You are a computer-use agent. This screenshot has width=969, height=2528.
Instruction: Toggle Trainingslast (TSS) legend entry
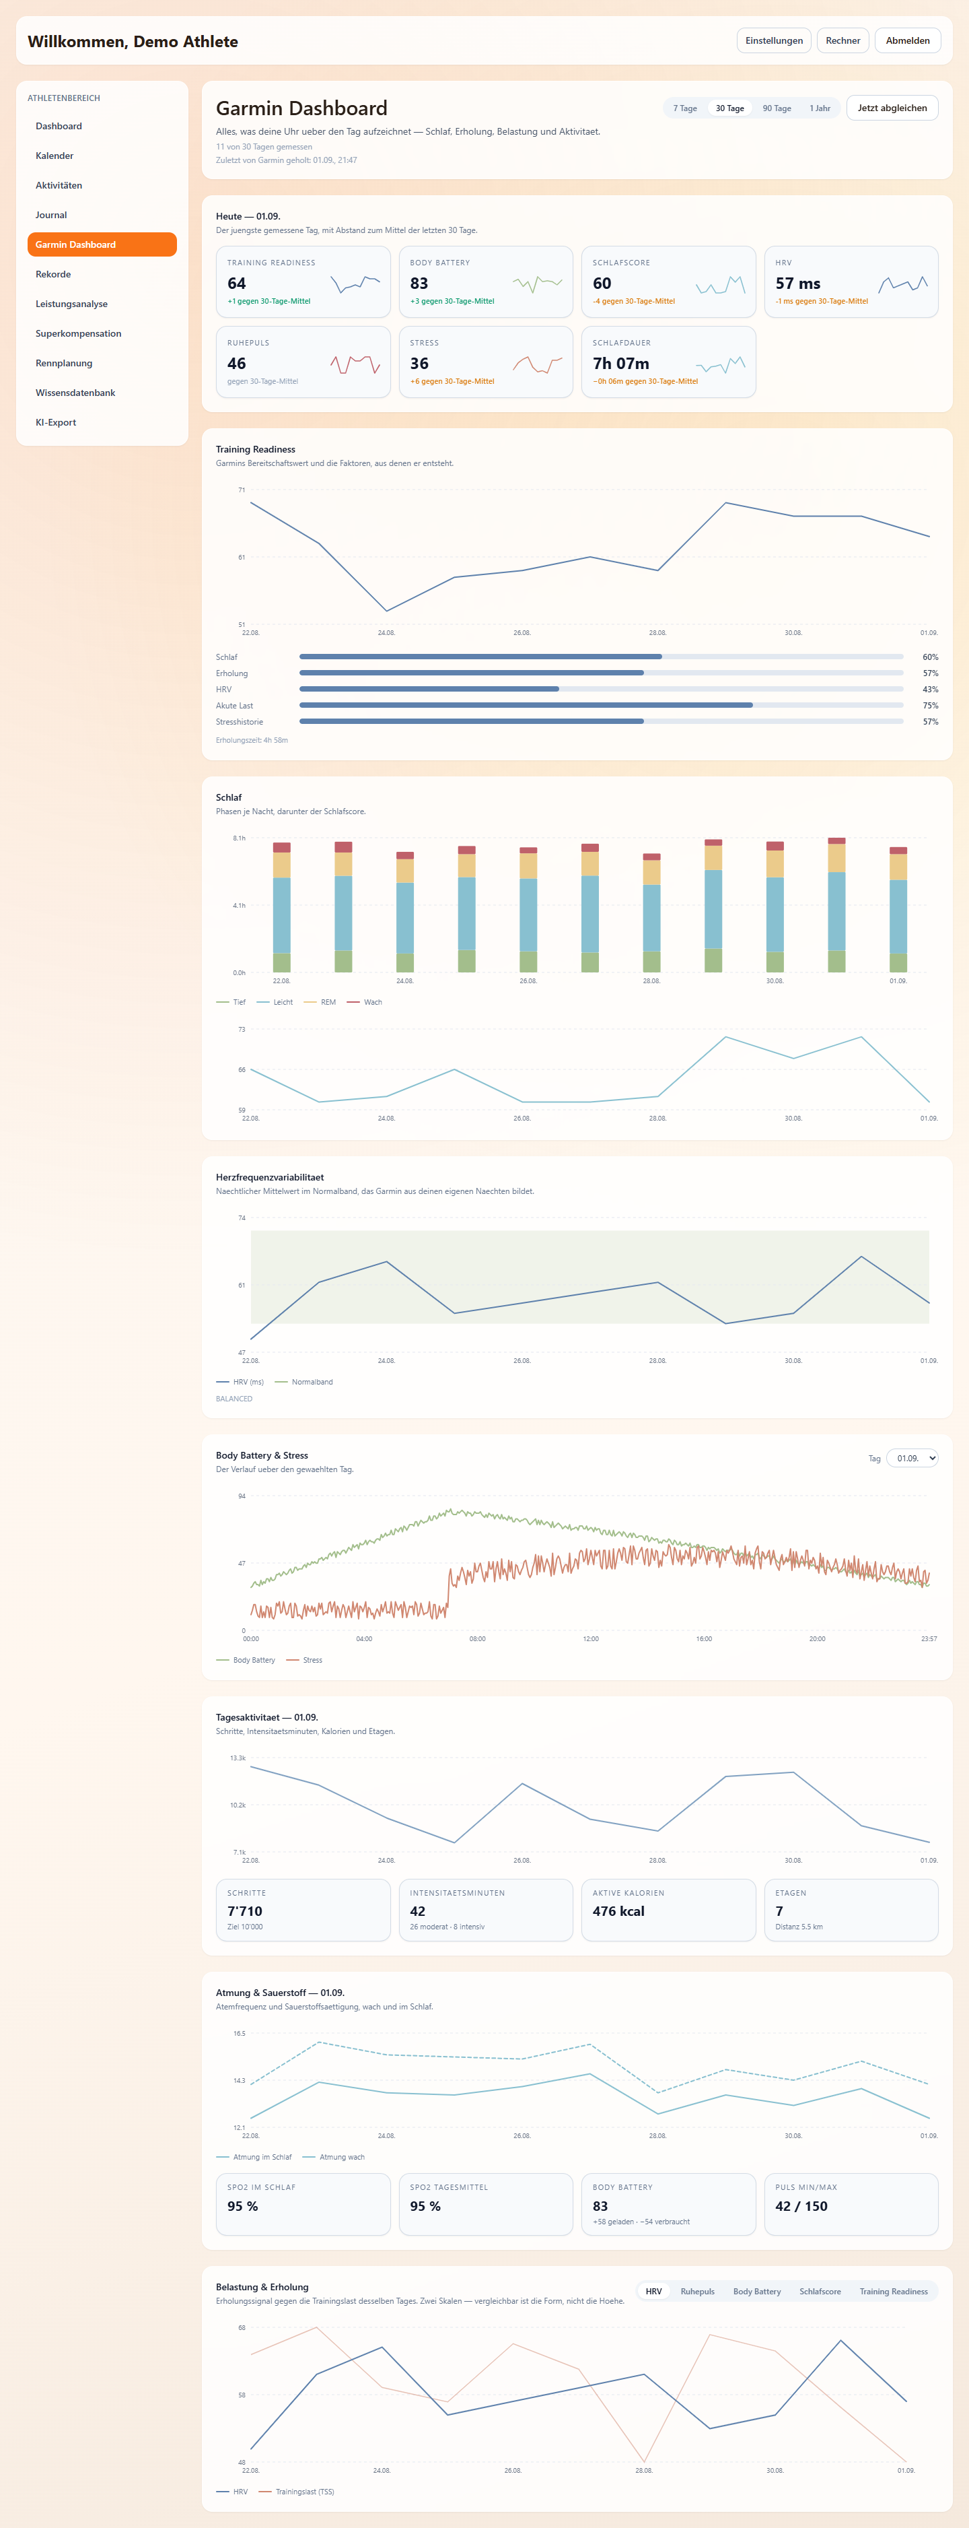coord(296,2492)
